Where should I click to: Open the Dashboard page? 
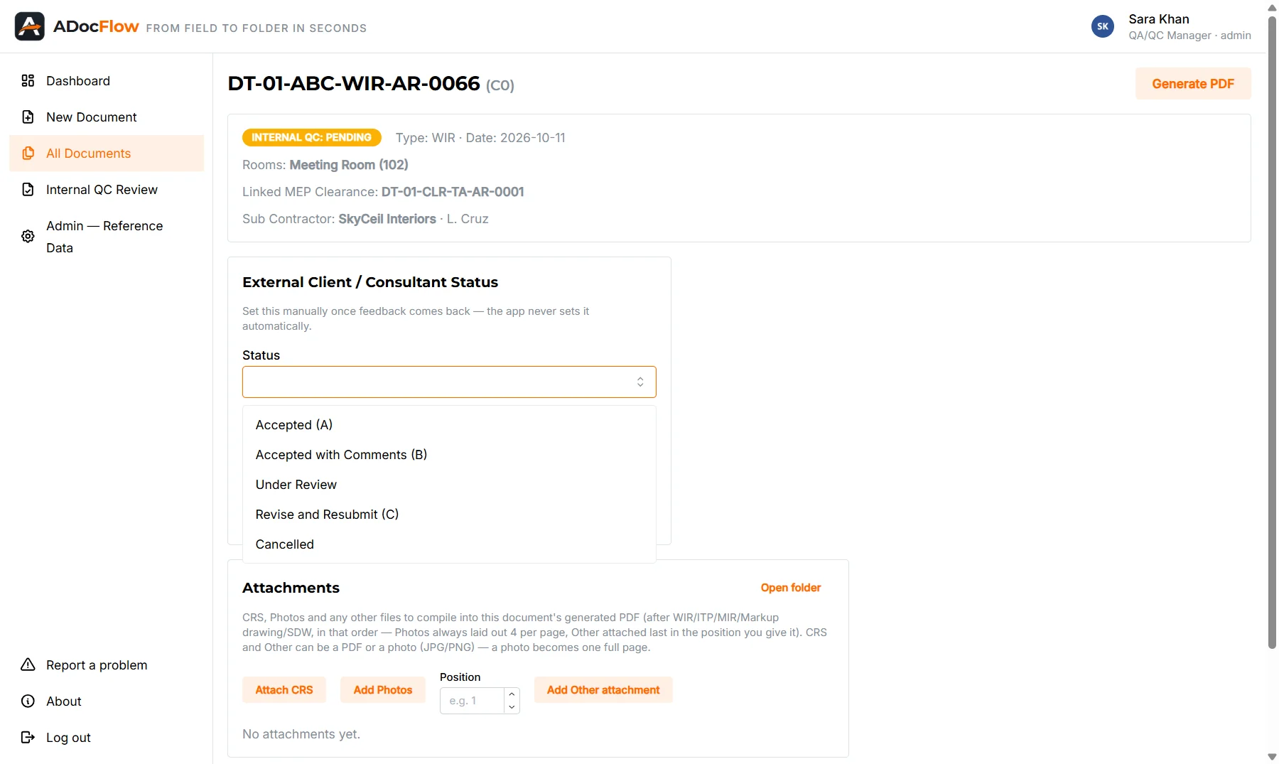point(107,80)
